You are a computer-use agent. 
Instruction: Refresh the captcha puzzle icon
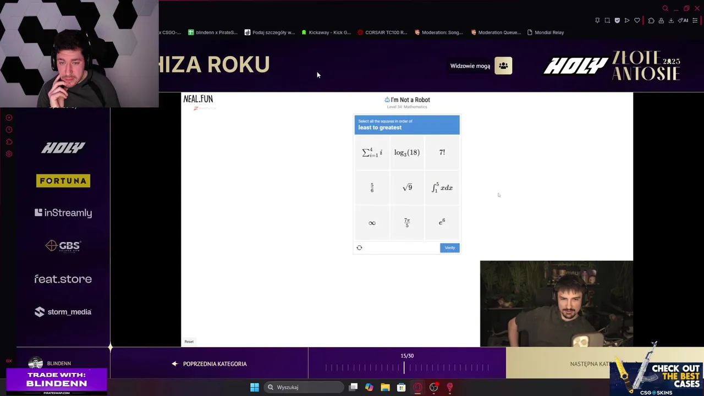pyautogui.click(x=359, y=248)
